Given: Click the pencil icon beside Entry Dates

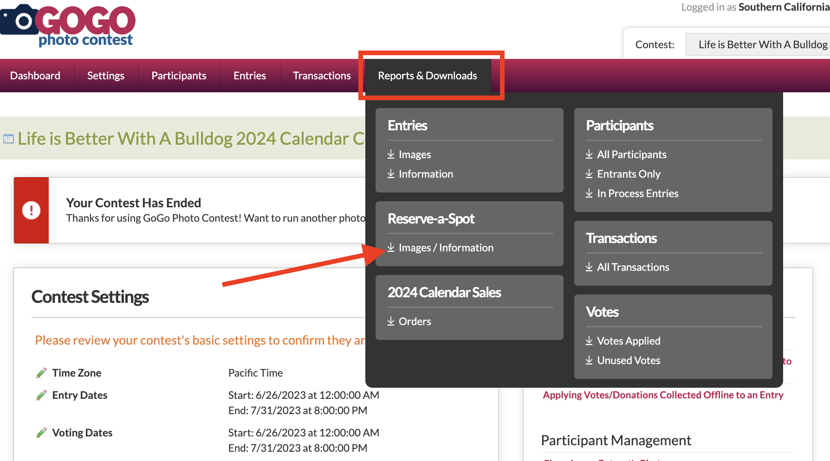Looking at the screenshot, I should (41, 395).
